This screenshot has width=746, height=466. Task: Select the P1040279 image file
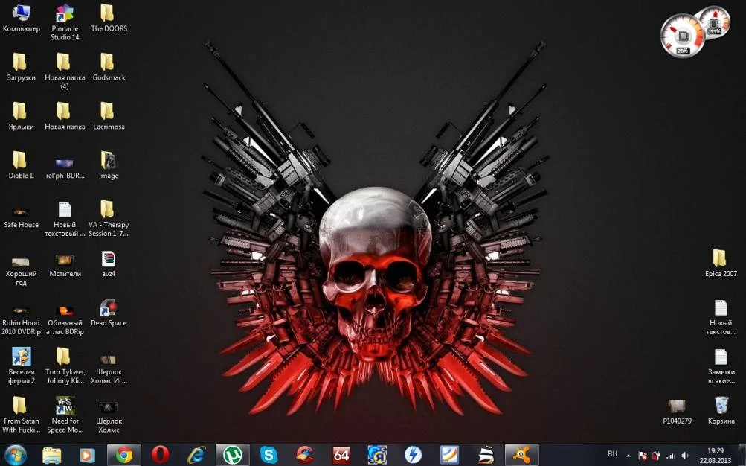pos(677,412)
